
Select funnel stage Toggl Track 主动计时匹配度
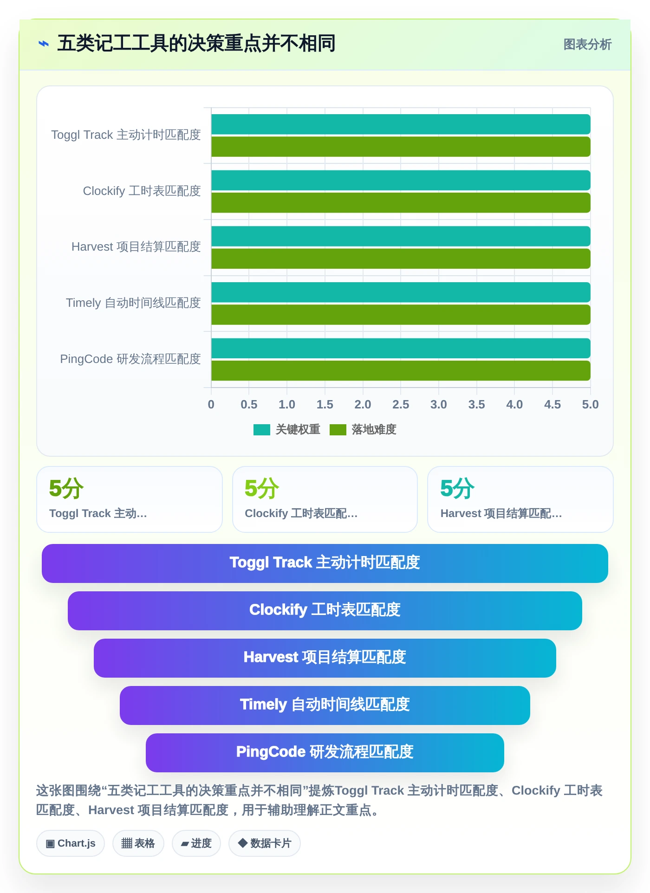click(x=325, y=563)
